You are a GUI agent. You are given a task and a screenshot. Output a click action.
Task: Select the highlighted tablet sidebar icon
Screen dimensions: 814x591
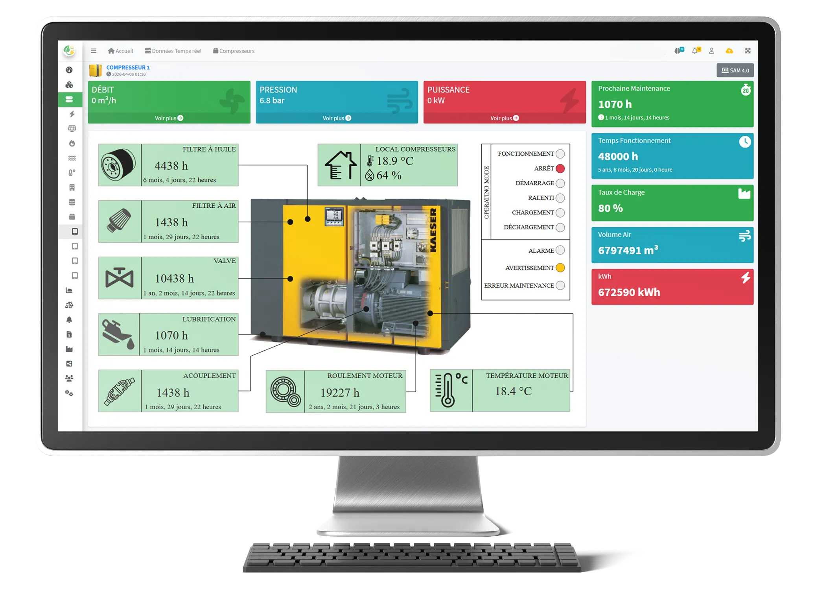[x=75, y=231]
